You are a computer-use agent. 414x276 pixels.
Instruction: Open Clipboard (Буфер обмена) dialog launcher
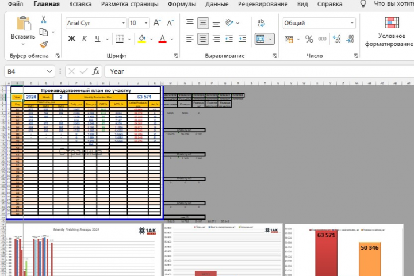click(x=57, y=56)
